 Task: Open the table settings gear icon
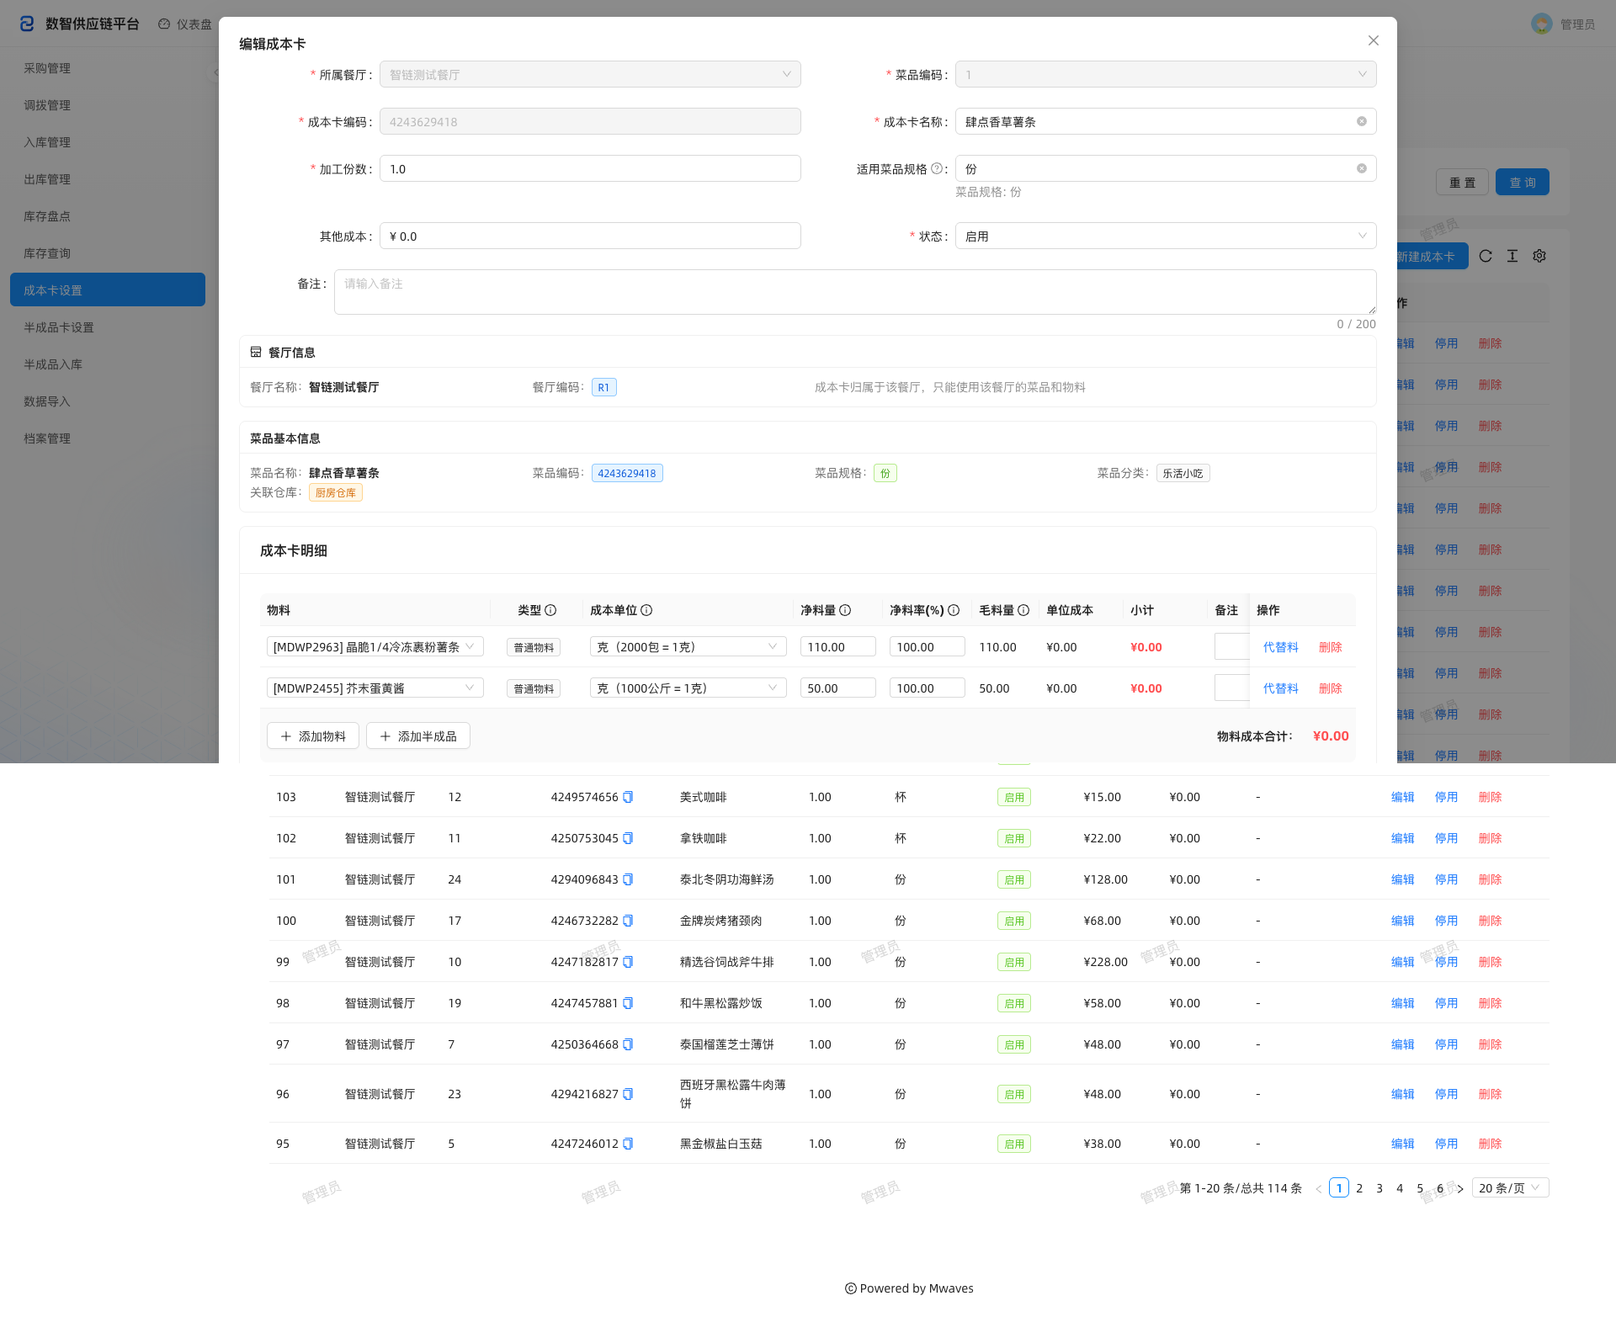coord(1539,256)
